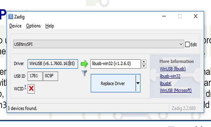The image size is (211, 127).
Task: Click the USB vendor ID 1781 field
Action: click(x=35, y=76)
